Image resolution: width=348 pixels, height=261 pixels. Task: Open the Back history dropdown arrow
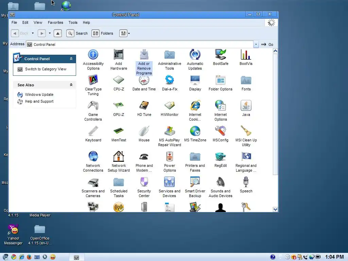tap(33, 33)
